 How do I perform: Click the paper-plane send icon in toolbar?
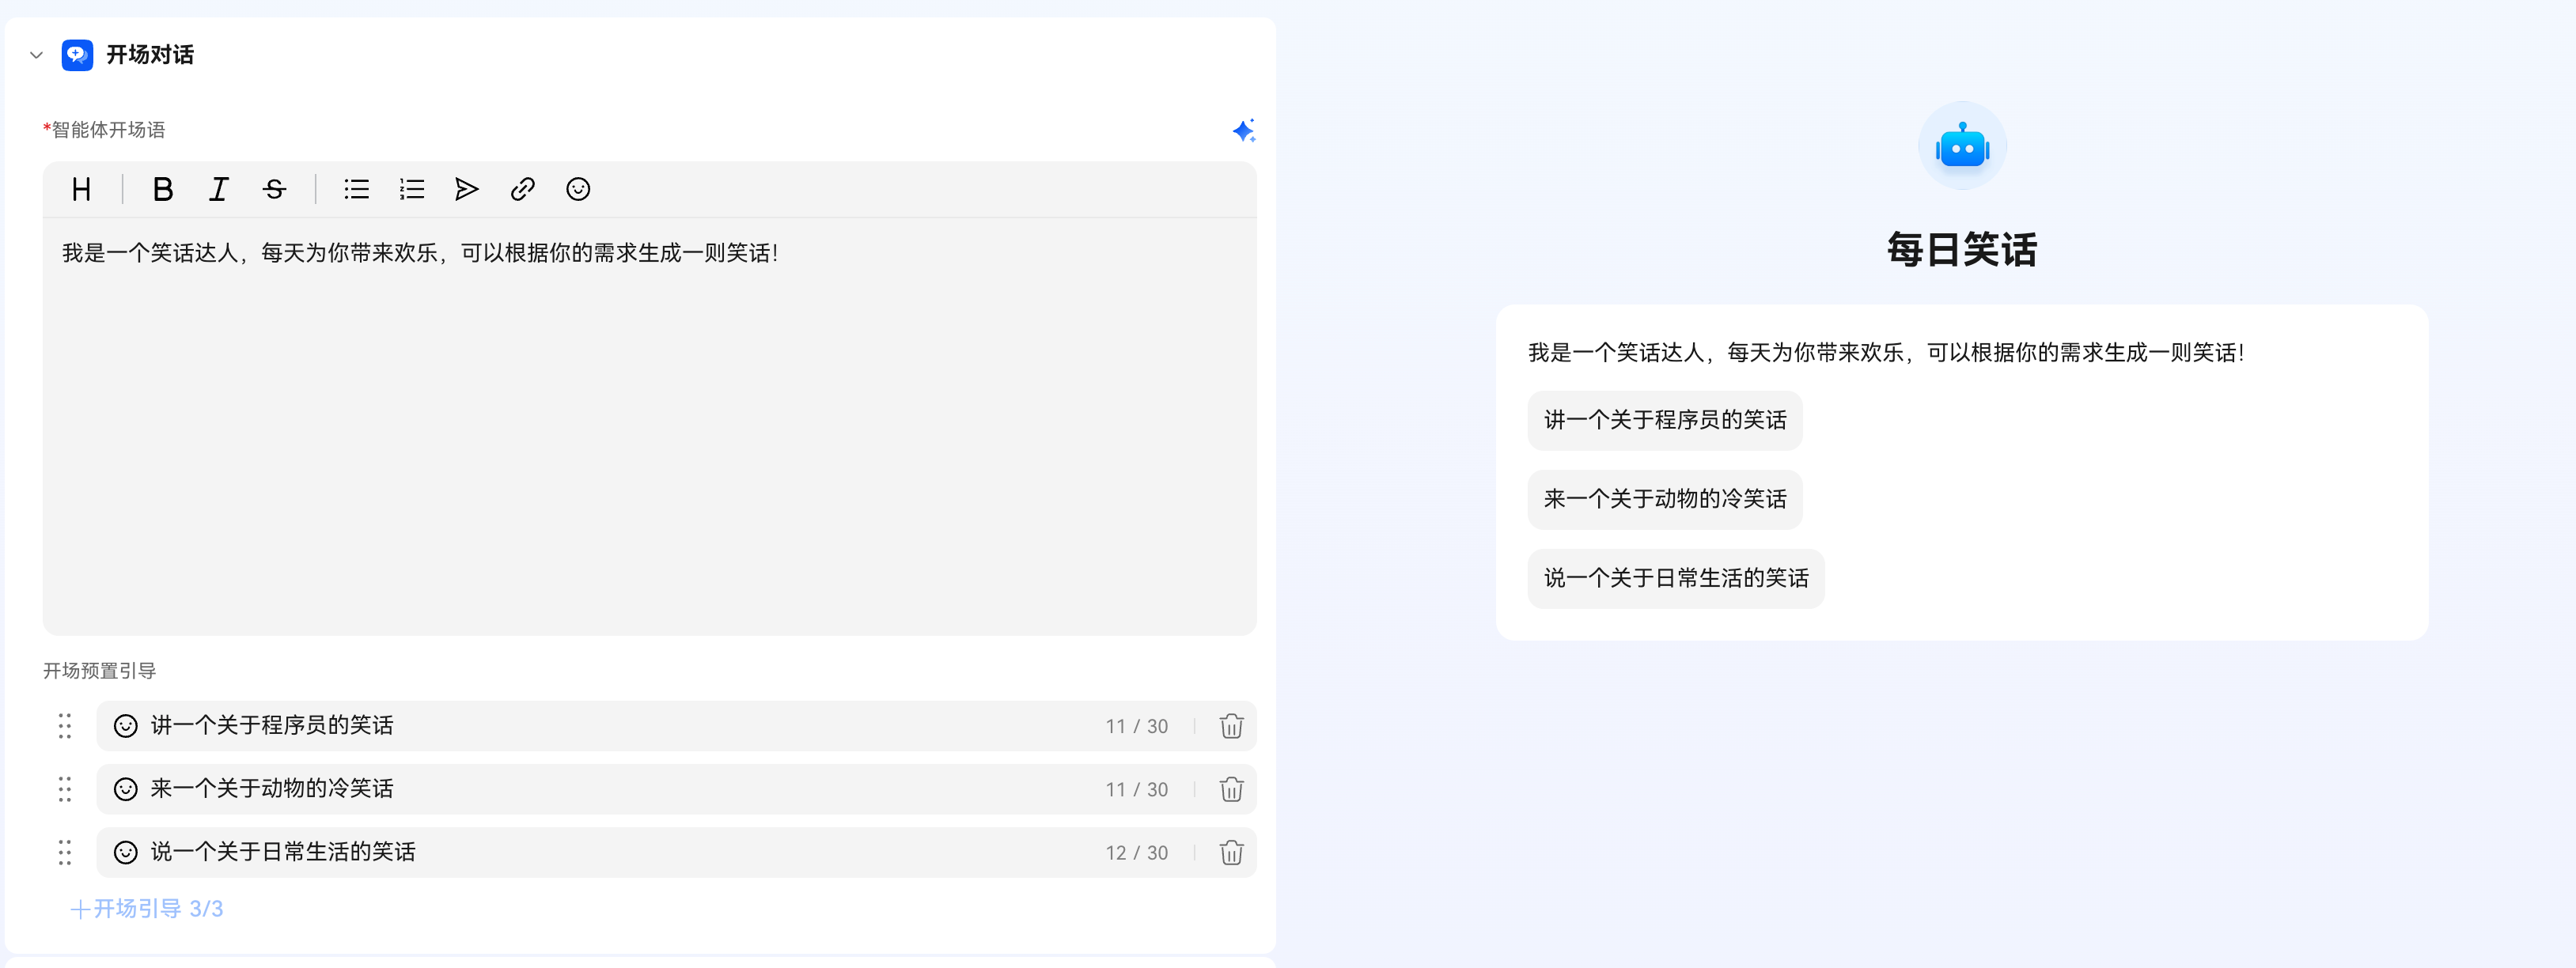467,189
